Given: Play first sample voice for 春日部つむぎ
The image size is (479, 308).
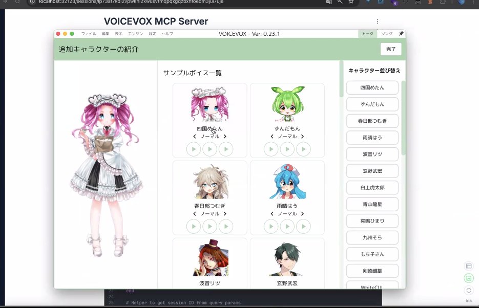Looking at the screenshot, I should pos(193,227).
